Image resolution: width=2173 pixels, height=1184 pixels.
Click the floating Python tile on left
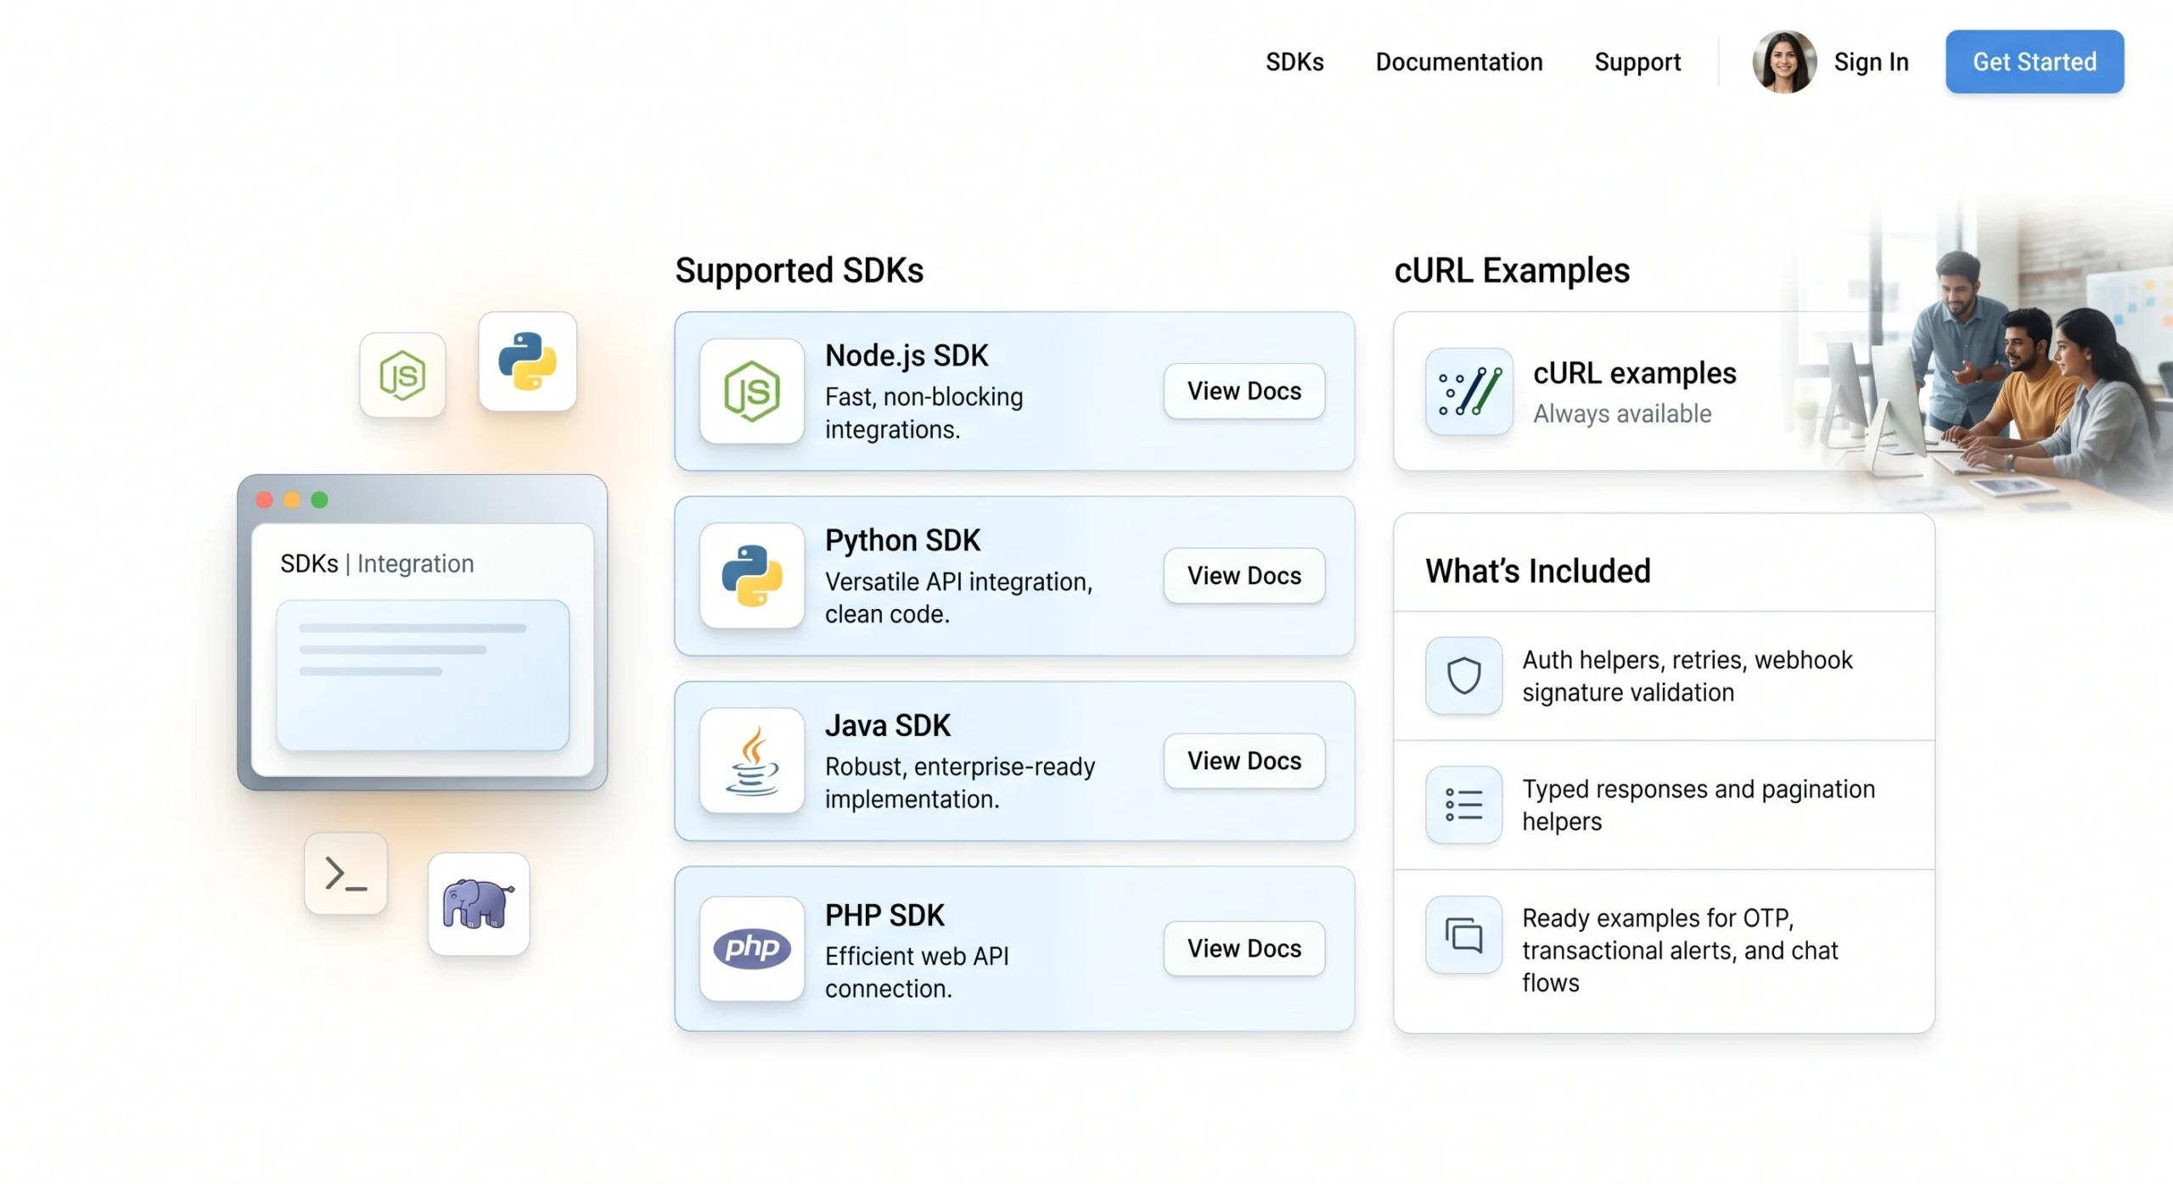point(527,361)
